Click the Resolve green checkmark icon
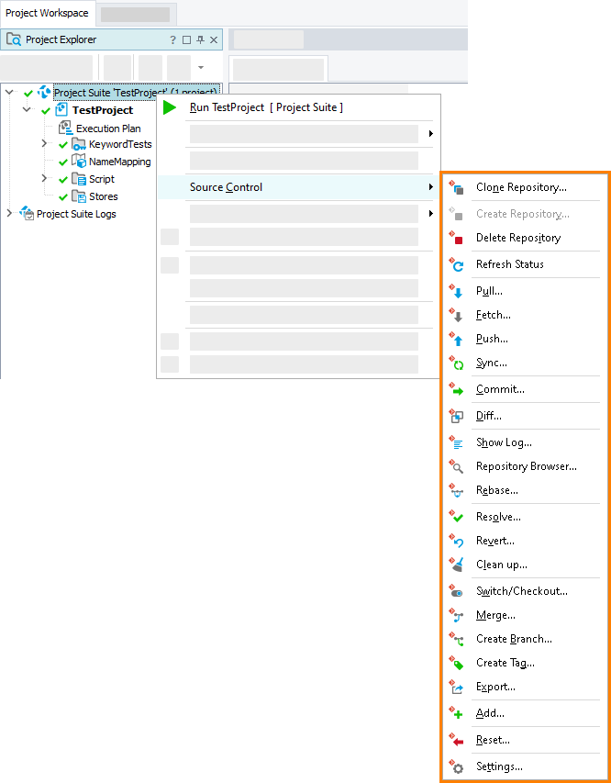The height and width of the screenshot is (783, 611). point(456,517)
